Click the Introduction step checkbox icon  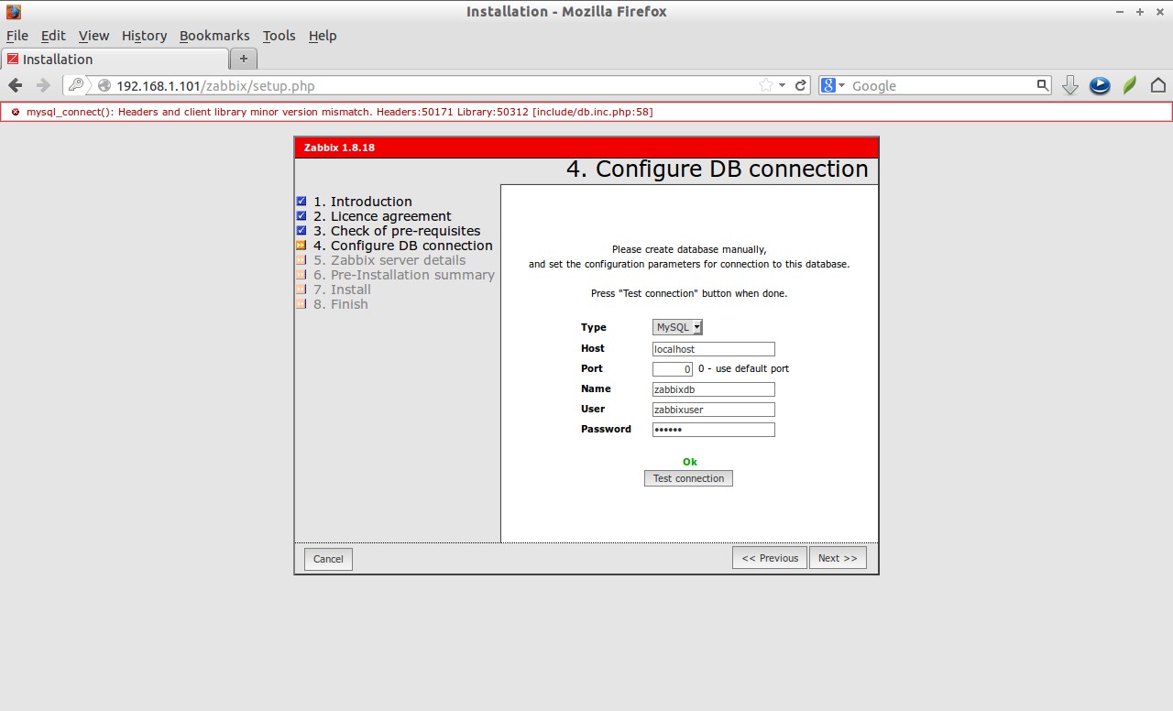click(x=301, y=202)
